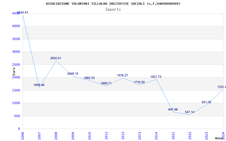Image resolution: width=226 pixels, height=141 pixels.
Task: Click the y-axis value 3000
Action: [16, 52]
